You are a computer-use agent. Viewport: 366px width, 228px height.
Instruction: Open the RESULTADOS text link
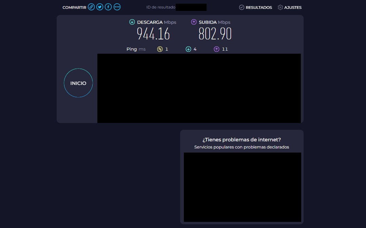pyautogui.click(x=259, y=7)
